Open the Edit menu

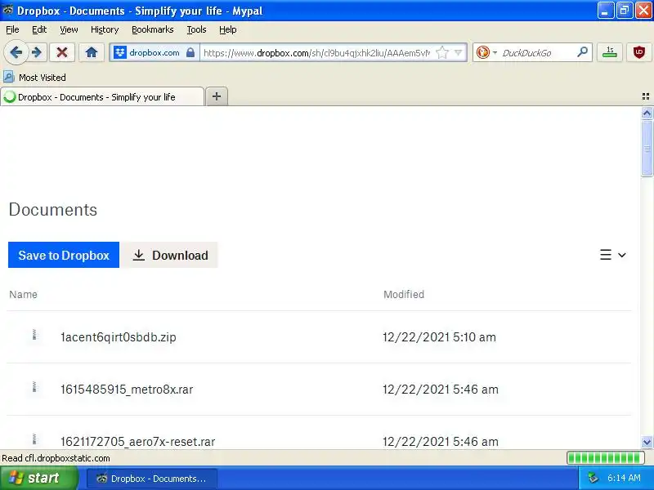[x=39, y=29]
